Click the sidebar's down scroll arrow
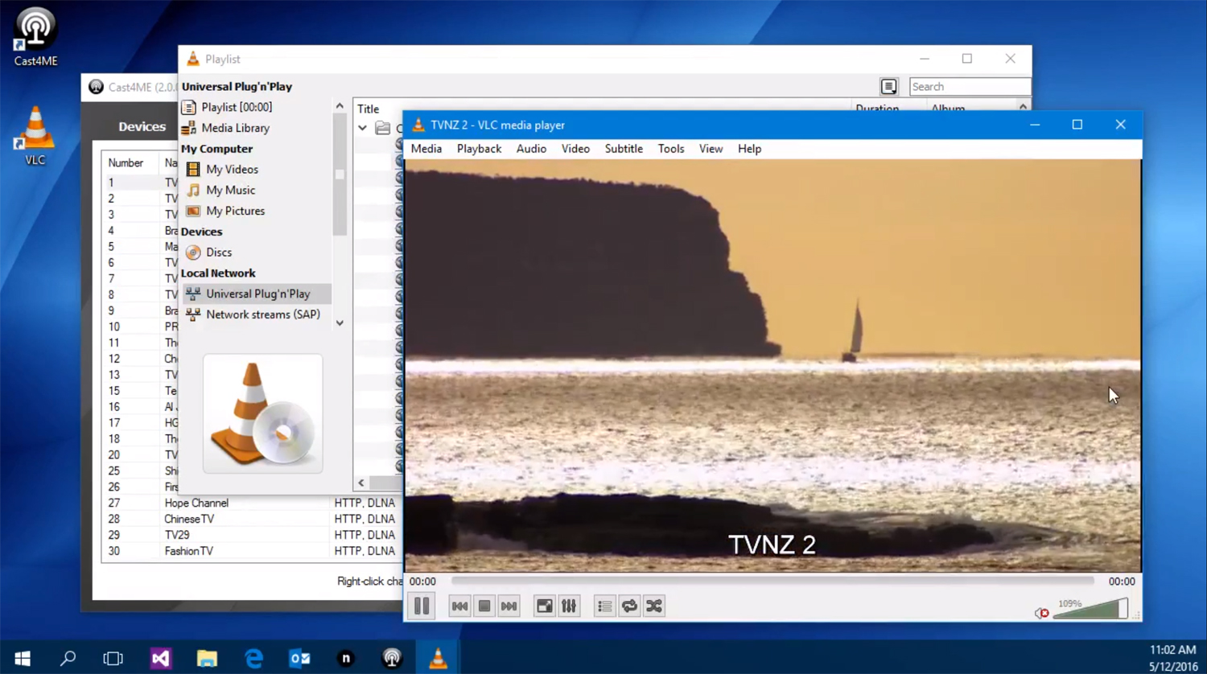1207x674 pixels. (340, 323)
